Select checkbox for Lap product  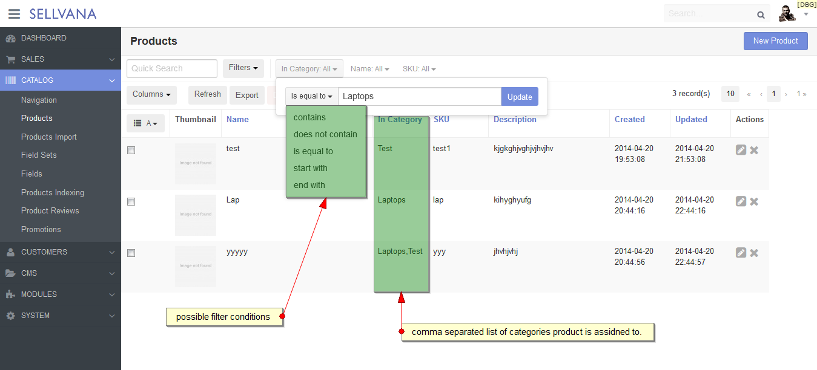pyautogui.click(x=131, y=201)
